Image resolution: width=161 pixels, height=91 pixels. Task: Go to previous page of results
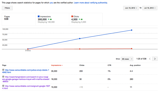point(150,59)
